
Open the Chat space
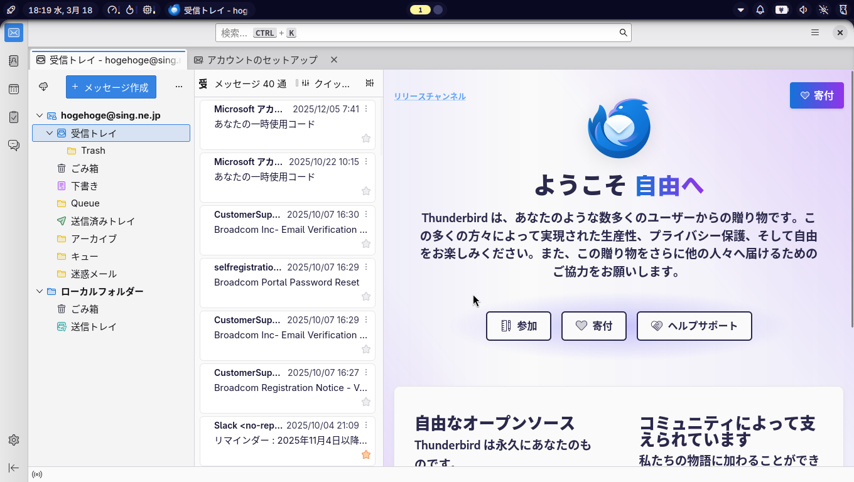point(14,146)
